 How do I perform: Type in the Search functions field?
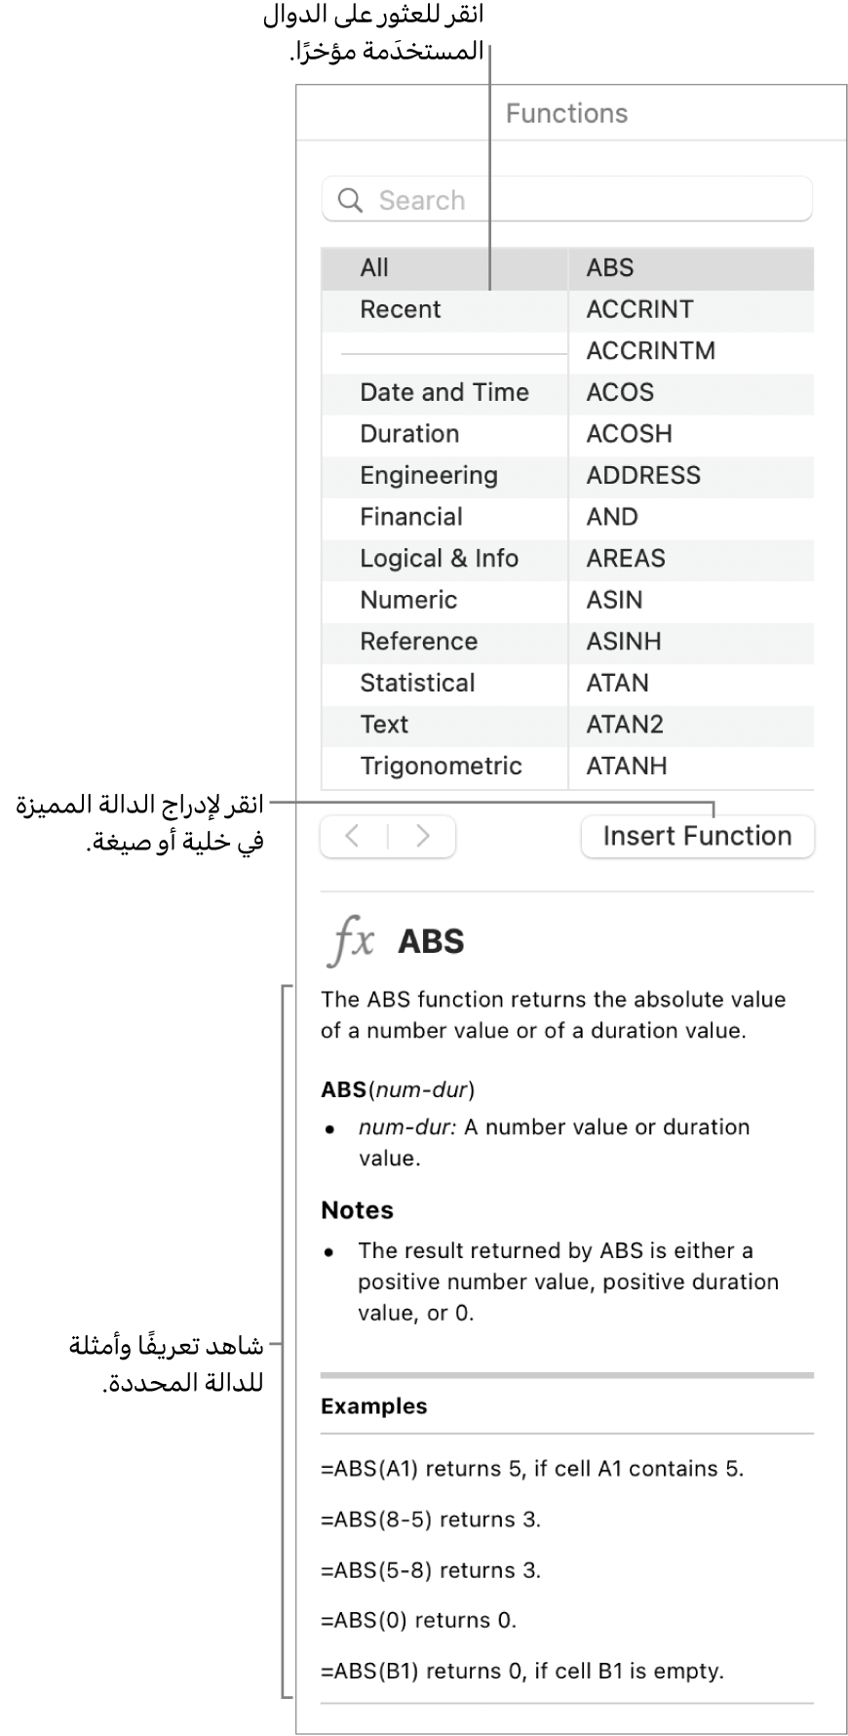pyautogui.click(x=585, y=200)
